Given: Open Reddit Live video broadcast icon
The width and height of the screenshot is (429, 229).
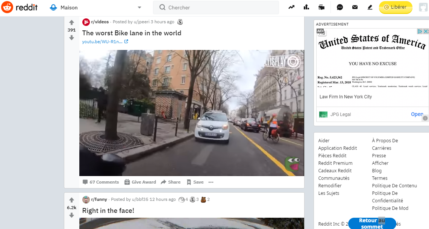Looking at the screenshot, I should point(321,7).
